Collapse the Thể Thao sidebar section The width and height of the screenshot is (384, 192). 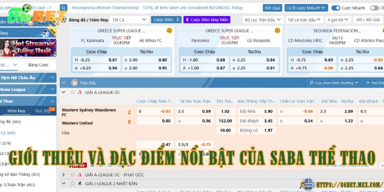tap(28, 101)
